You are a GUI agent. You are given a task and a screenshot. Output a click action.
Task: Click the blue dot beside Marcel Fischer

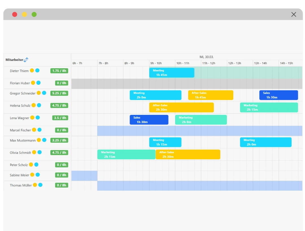[x=40, y=130]
